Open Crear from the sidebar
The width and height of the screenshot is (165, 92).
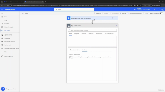pyautogui.click(x=6, y=20)
